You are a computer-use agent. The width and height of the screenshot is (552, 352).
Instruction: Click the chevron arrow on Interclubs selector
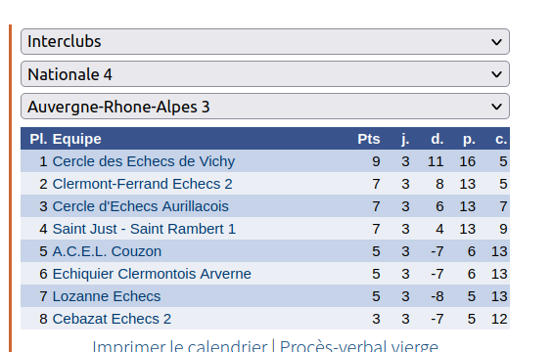click(496, 42)
